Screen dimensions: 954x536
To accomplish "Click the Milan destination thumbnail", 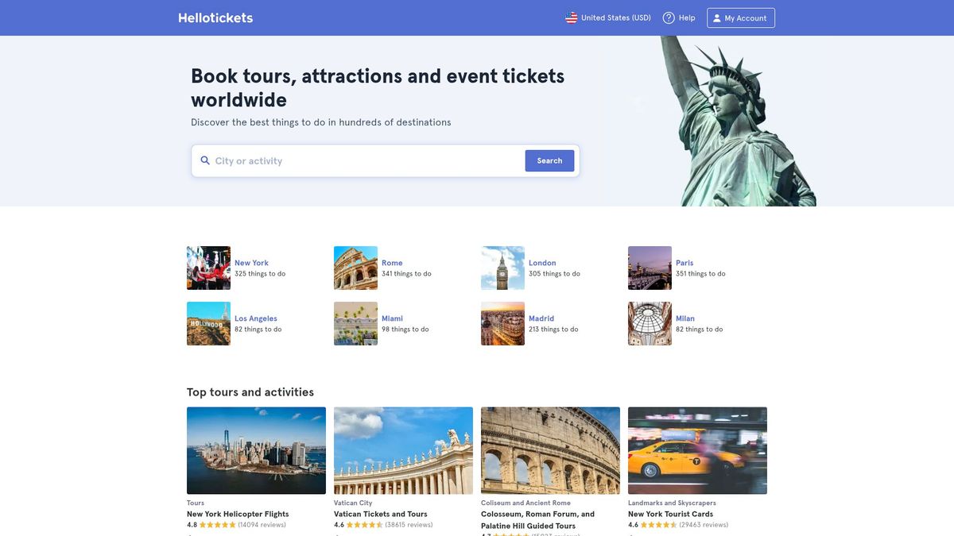I will [650, 323].
